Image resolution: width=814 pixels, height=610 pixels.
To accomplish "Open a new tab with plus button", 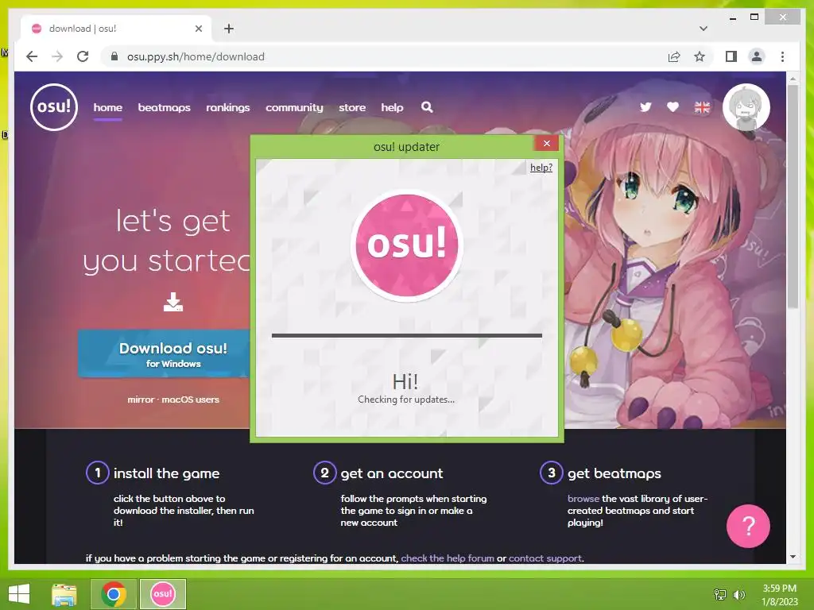I will coord(229,29).
